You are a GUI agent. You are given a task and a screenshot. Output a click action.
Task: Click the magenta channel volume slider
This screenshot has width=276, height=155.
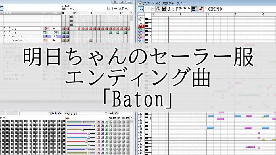tap(81, 133)
